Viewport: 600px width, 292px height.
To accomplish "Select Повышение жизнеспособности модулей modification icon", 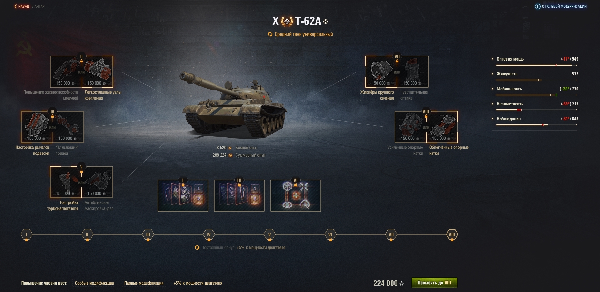I will [x=66, y=72].
